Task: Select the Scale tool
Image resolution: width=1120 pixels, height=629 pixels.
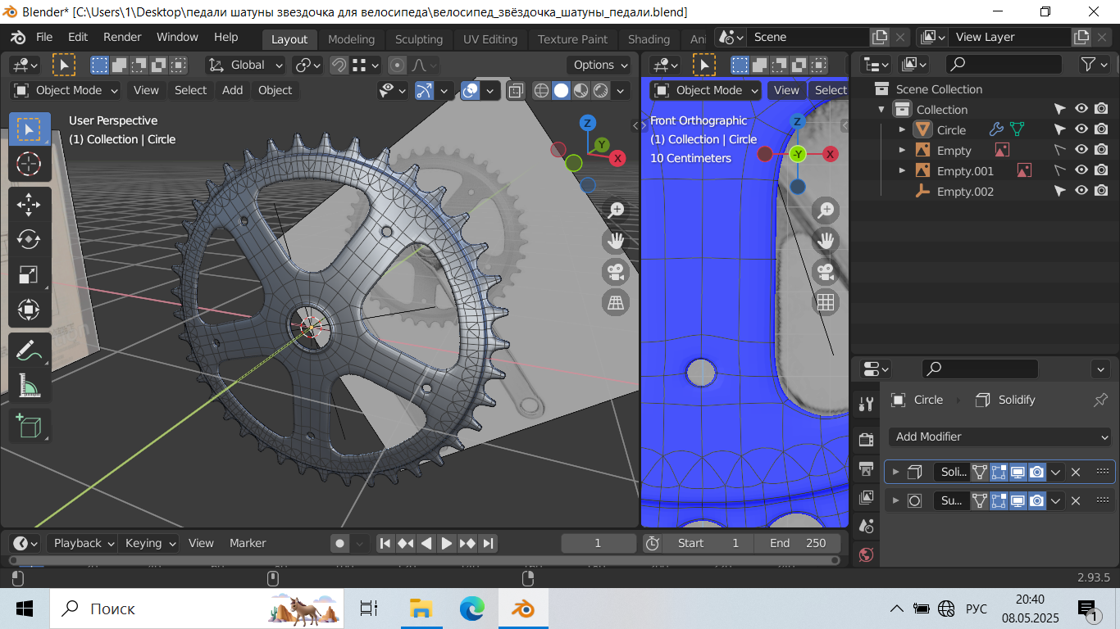Action: (29, 274)
